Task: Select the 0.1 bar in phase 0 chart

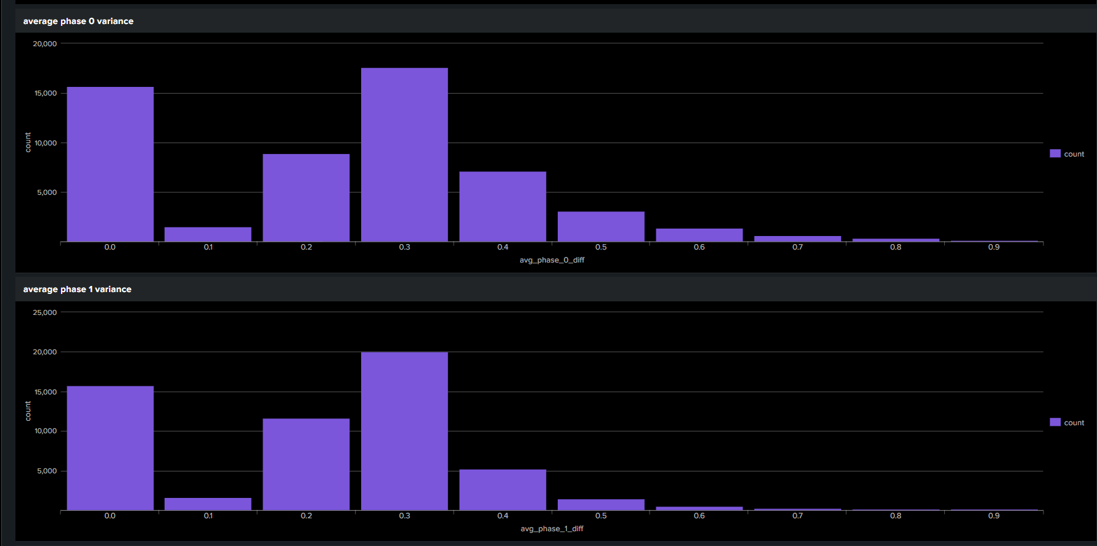Action: [208, 235]
